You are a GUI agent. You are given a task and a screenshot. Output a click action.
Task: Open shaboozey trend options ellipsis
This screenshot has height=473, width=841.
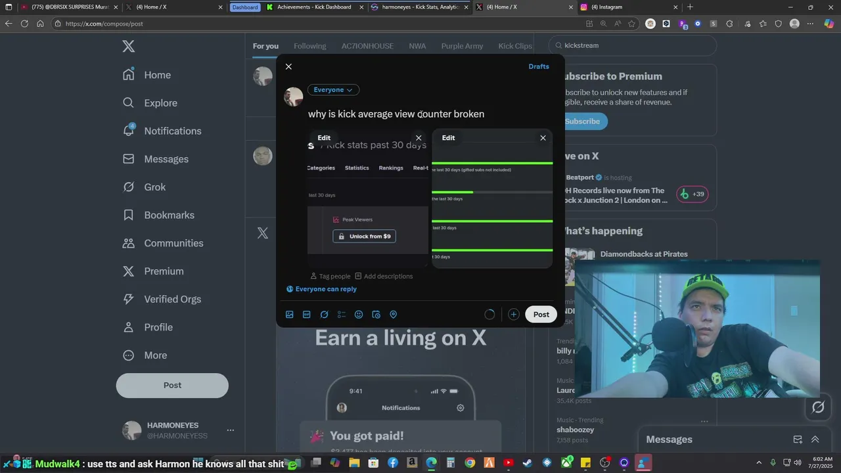click(704, 422)
